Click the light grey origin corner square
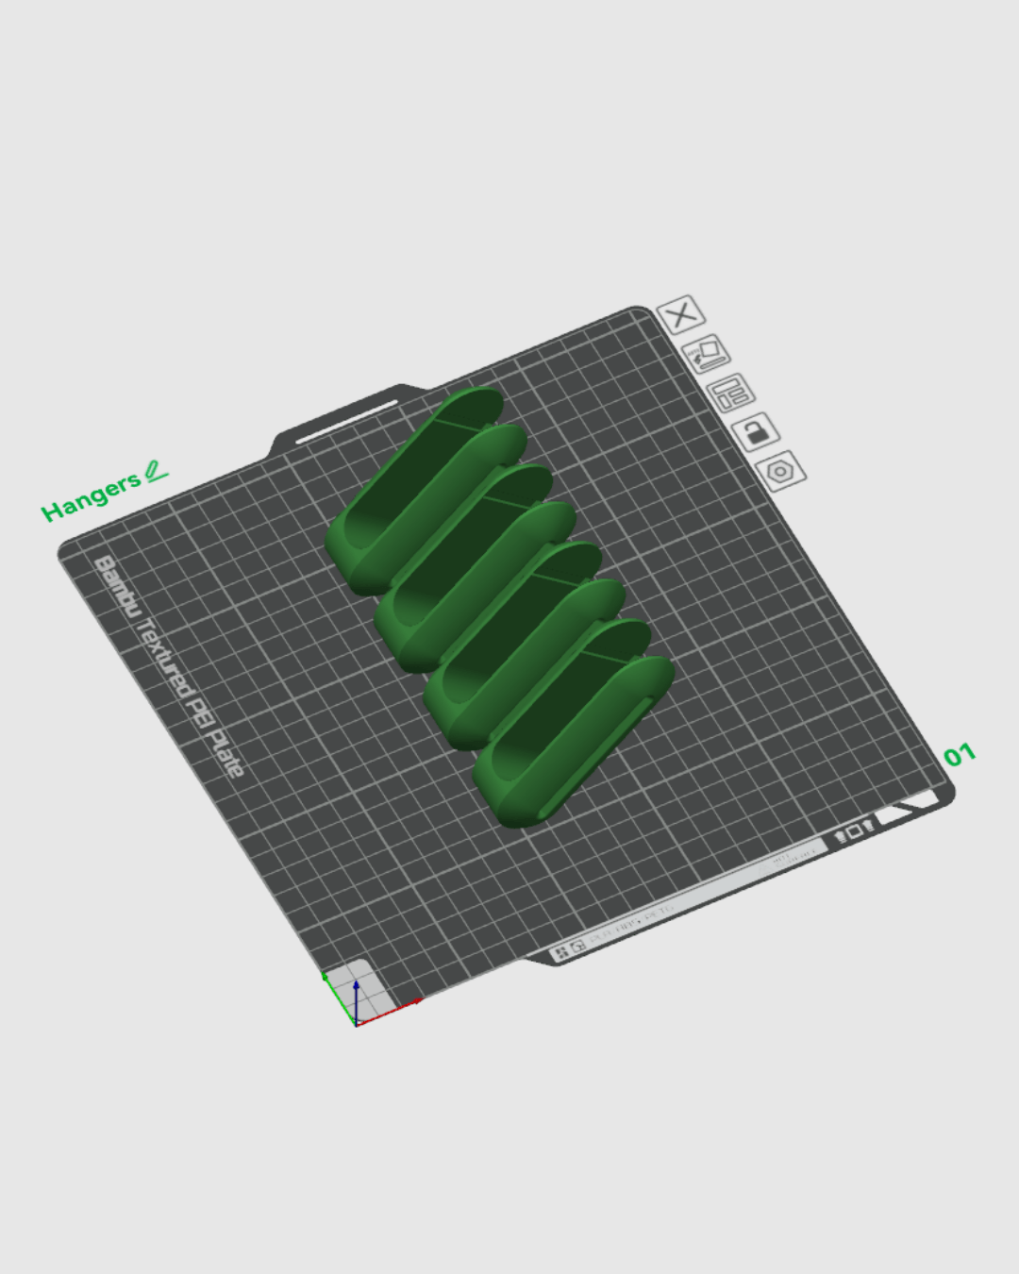Image resolution: width=1019 pixels, height=1274 pixels. [362, 981]
